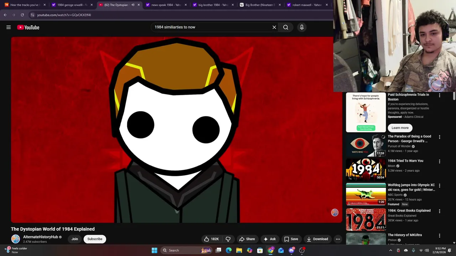Click Learn more on schizophrenia ad
This screenshot has width=456, height=256.
[400, 128]
